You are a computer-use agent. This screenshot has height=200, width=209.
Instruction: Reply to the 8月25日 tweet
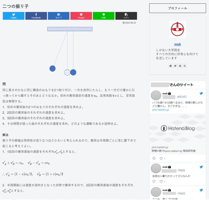(154, 158)
